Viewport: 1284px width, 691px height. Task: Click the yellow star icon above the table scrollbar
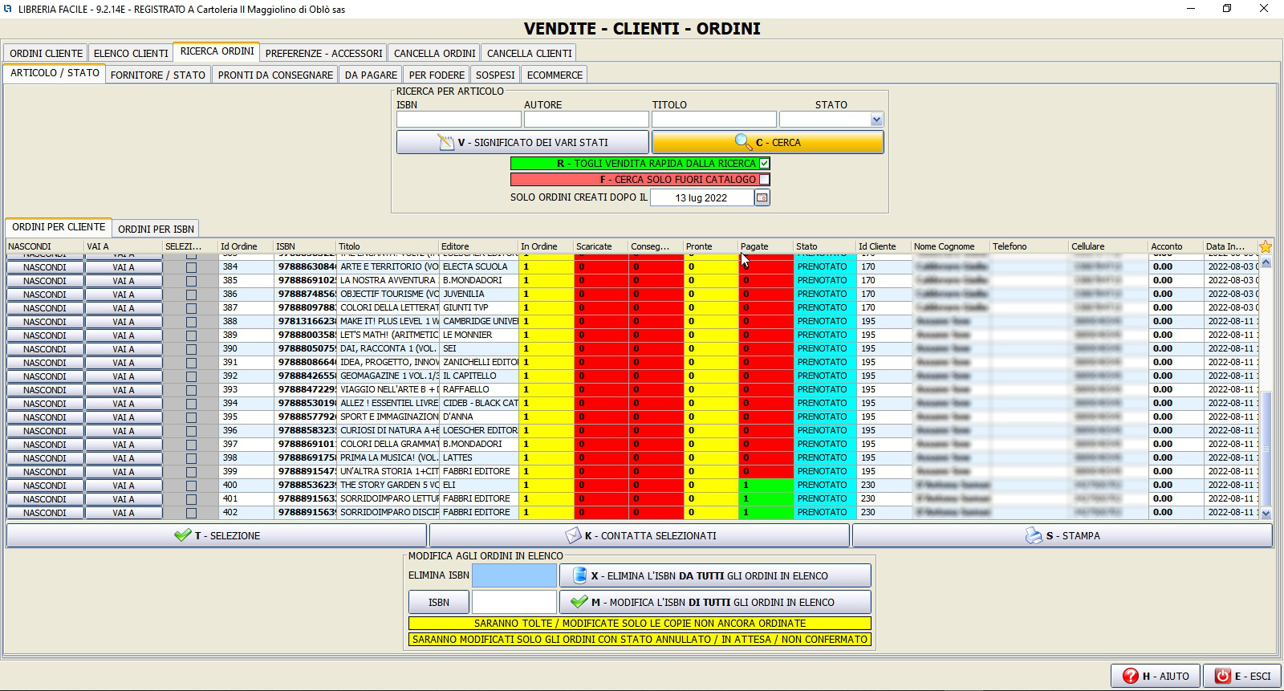point(1266,246)
